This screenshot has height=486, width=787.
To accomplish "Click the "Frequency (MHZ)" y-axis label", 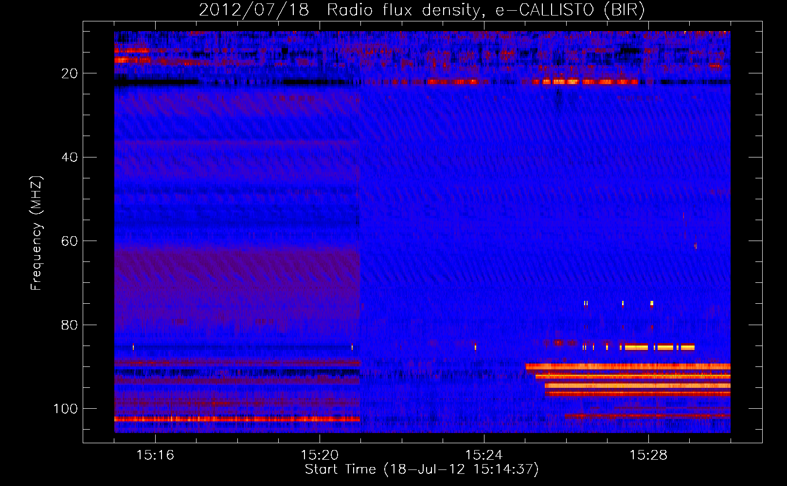I will click(x=37, y=233).
